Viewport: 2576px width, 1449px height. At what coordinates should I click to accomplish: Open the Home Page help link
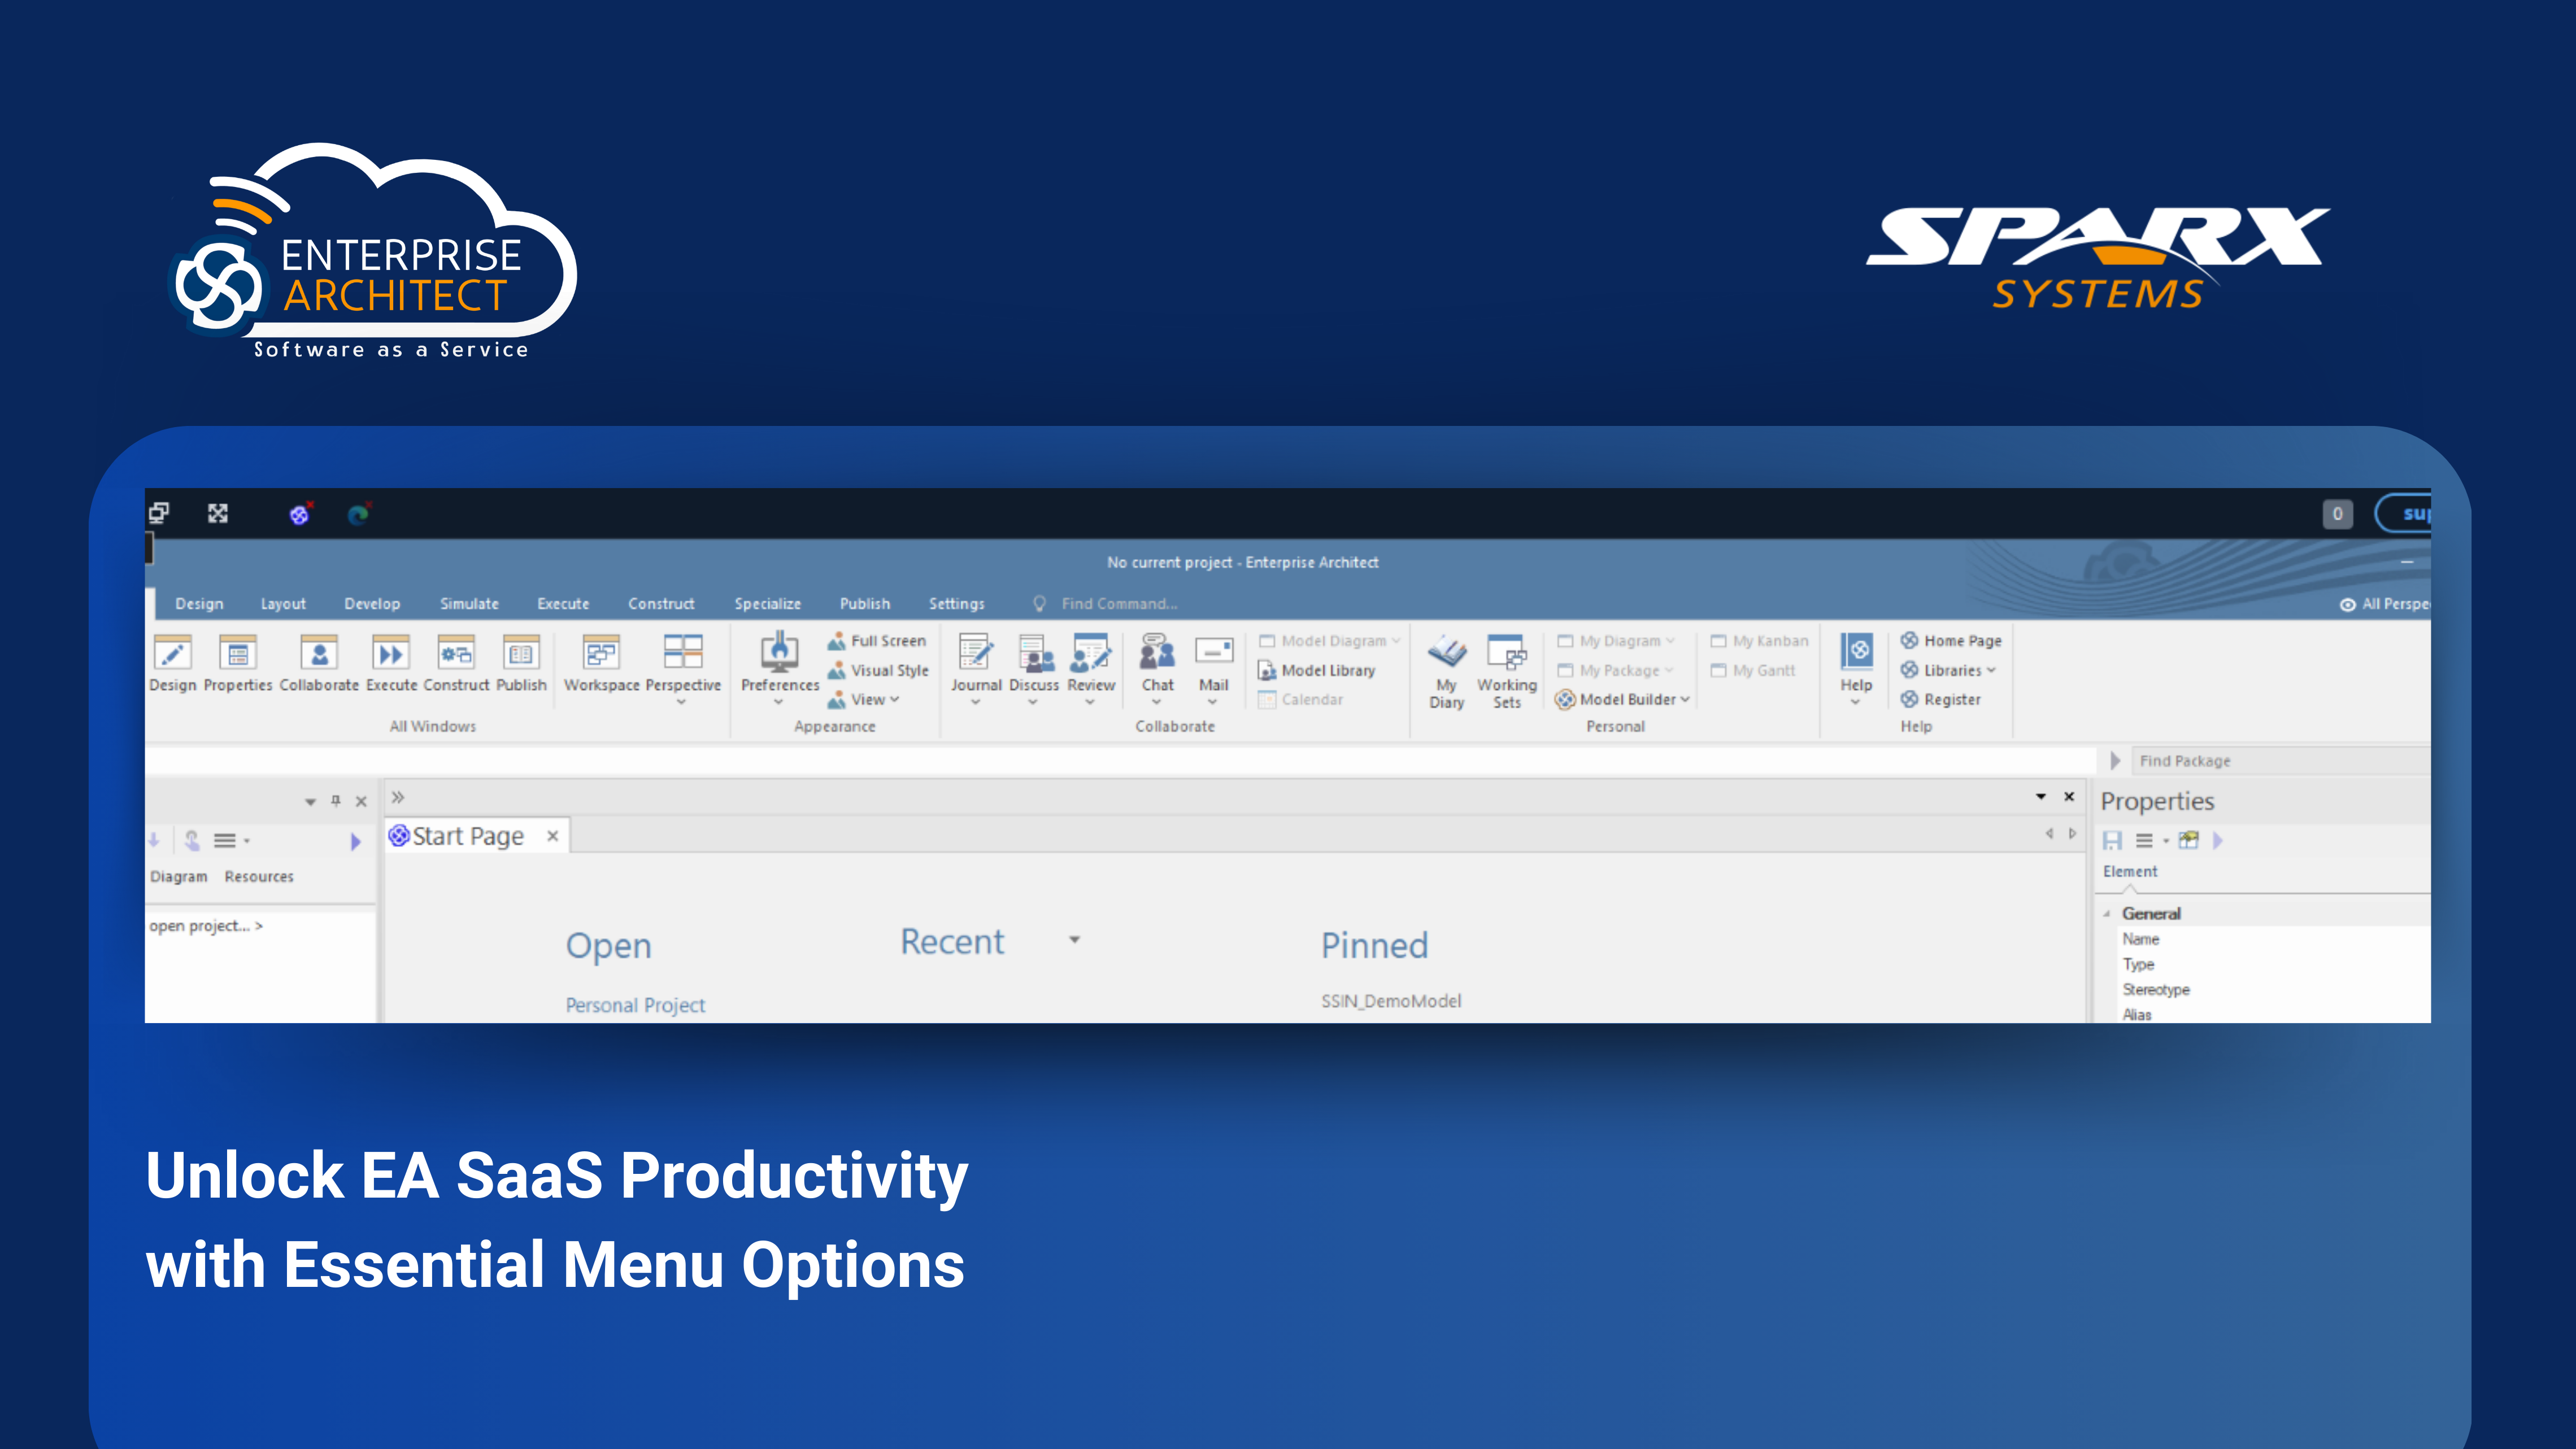(x=1951, y=641)
